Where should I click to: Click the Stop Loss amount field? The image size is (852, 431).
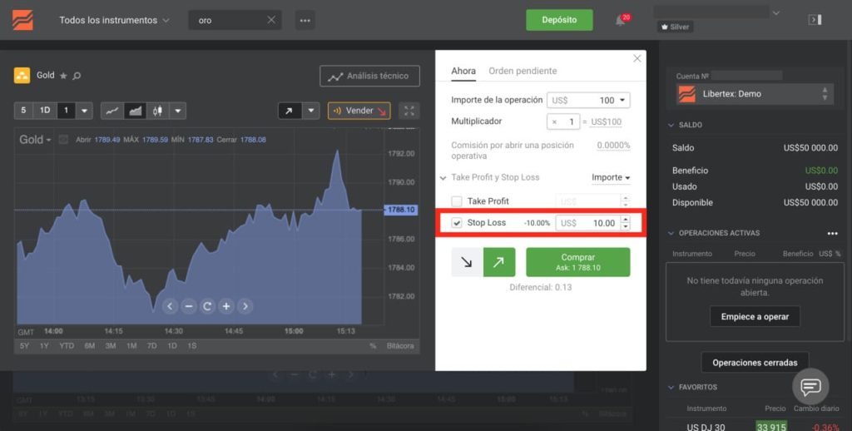(x=588, y=223)
